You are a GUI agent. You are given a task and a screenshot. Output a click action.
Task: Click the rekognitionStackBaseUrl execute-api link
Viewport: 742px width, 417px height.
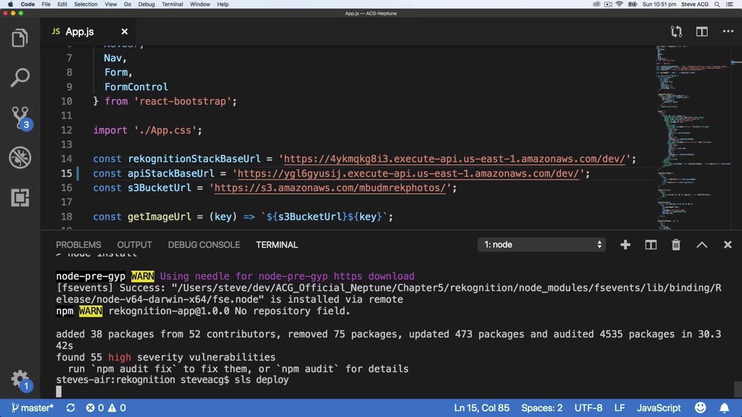[x=454, y=159]
